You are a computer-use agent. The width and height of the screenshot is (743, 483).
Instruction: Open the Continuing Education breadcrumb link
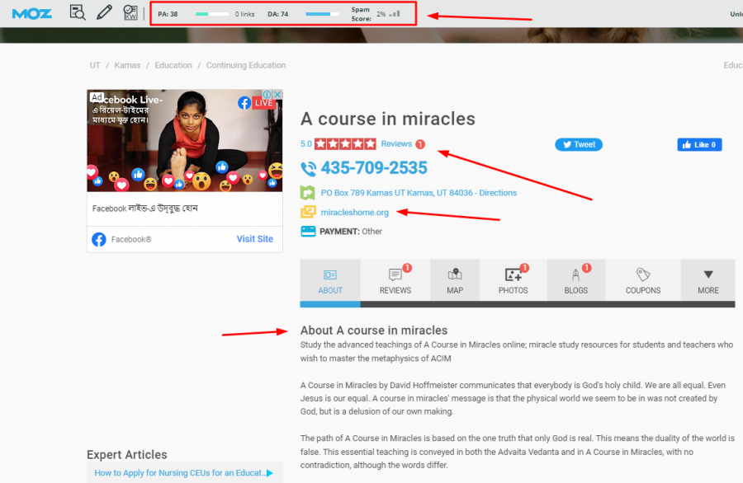click(246, 65)
